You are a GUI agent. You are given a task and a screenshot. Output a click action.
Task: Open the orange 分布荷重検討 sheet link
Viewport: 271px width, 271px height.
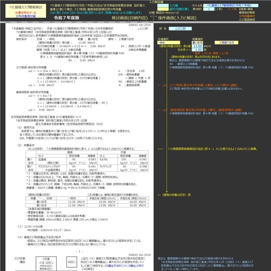coord(247,16)
